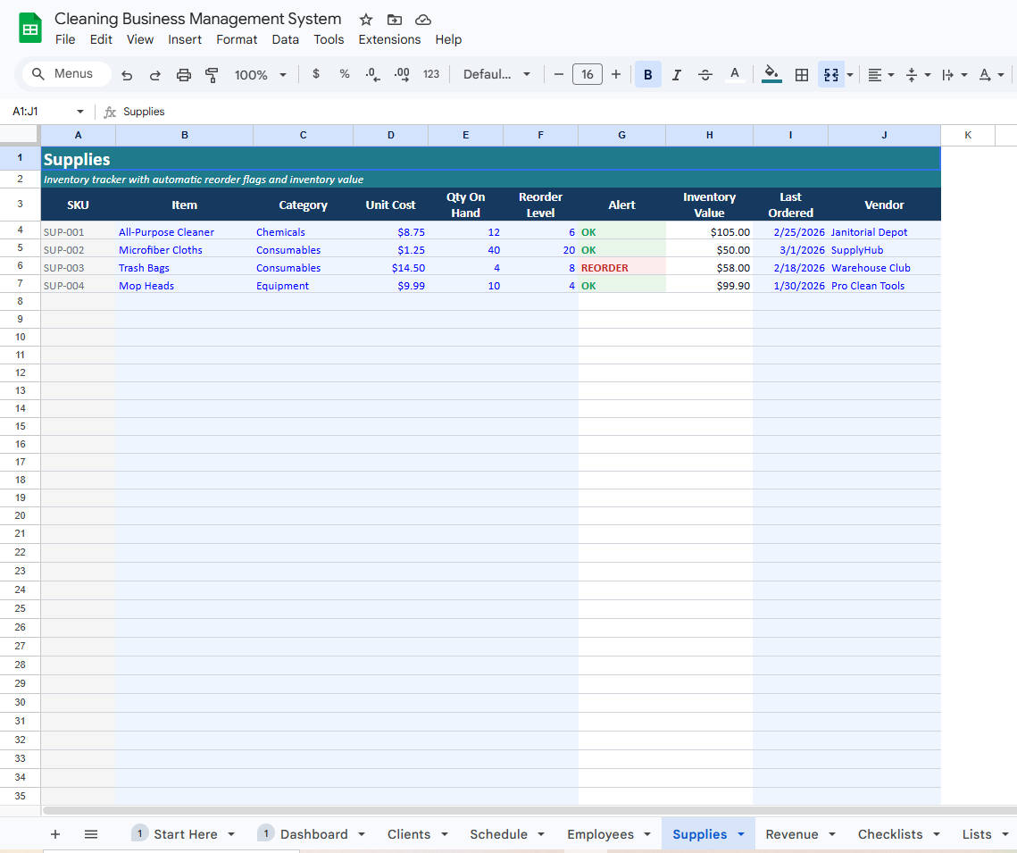Format as currency with dollar icon
This screenshot has height=853, width=1017.
point(316,74)
